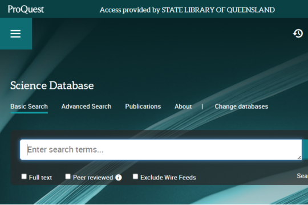The image size is (308, 205).
Task: Focus the Enter search terms field
Action: tap(161, 150)
